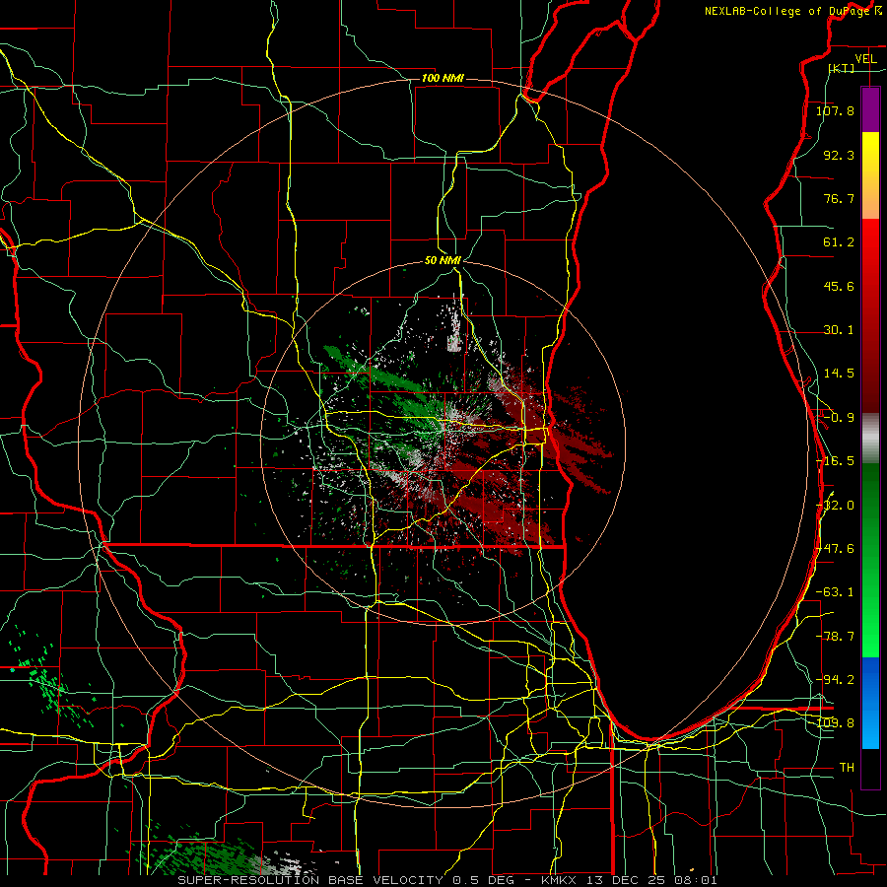Click the 100 NMI range ring label
Image resolution: width=887 pixels, height=887 pixels.
point(443,78)
